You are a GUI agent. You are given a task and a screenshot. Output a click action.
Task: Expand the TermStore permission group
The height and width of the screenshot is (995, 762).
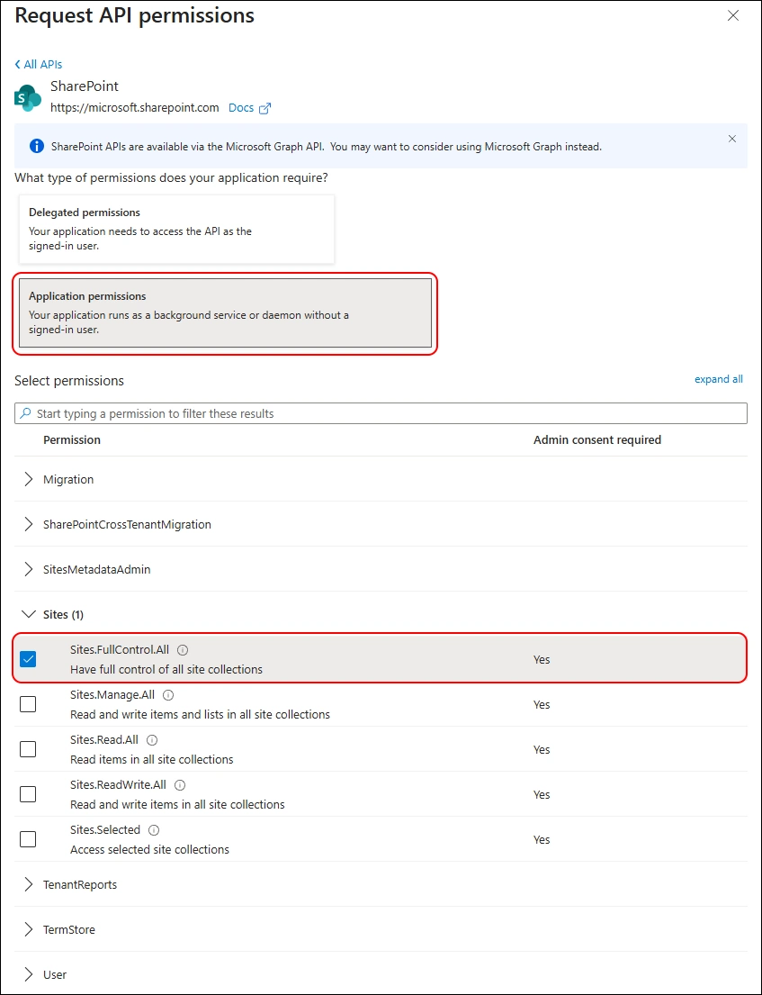29,930
